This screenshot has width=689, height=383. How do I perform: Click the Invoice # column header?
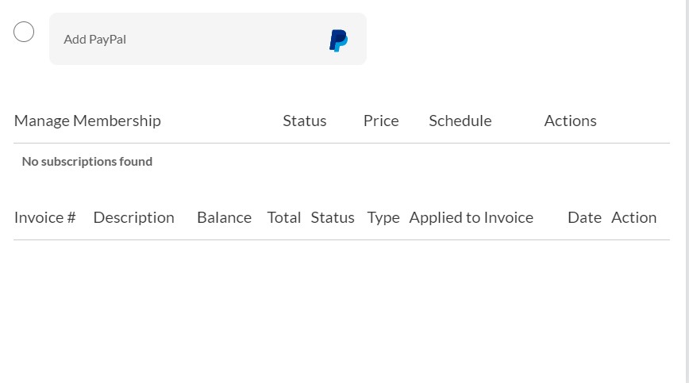coord(44,217)
